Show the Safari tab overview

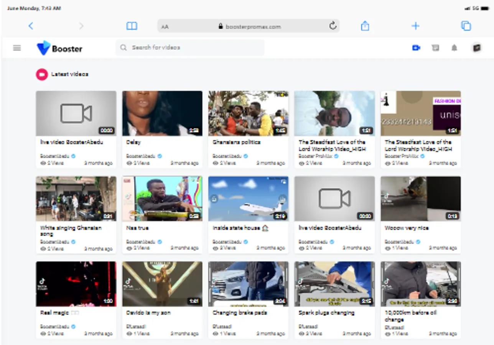tap(466, 26)
